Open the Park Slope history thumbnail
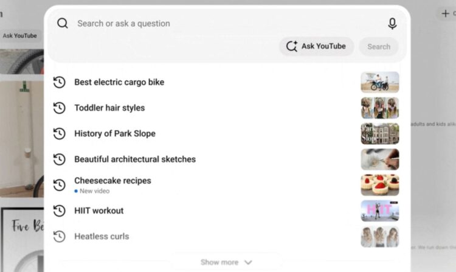This screenshot has height=272, width=456. pyautogui.click(x=380, y=133)
